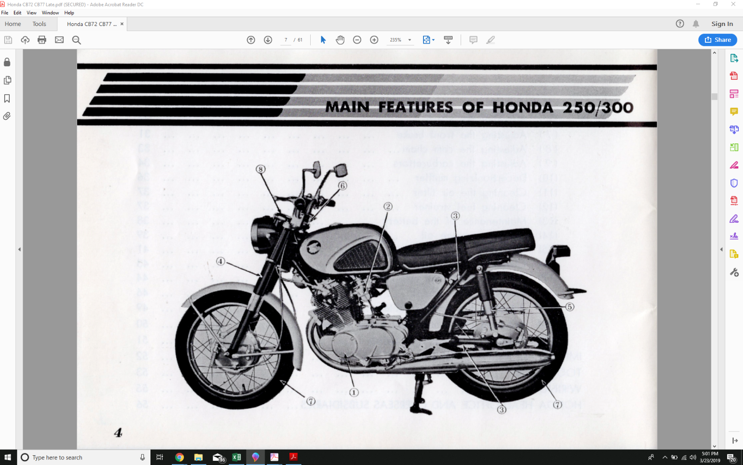The height and width of the screenshot is (465, 743).
Task: Open the View menu
Action: [x=32, y=13]
